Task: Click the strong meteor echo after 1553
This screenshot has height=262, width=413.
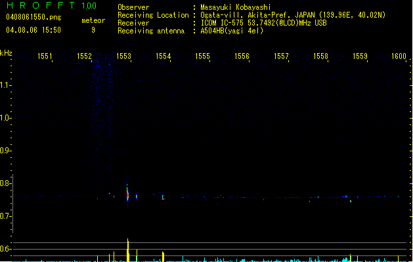Action: (x=127, y=194)
